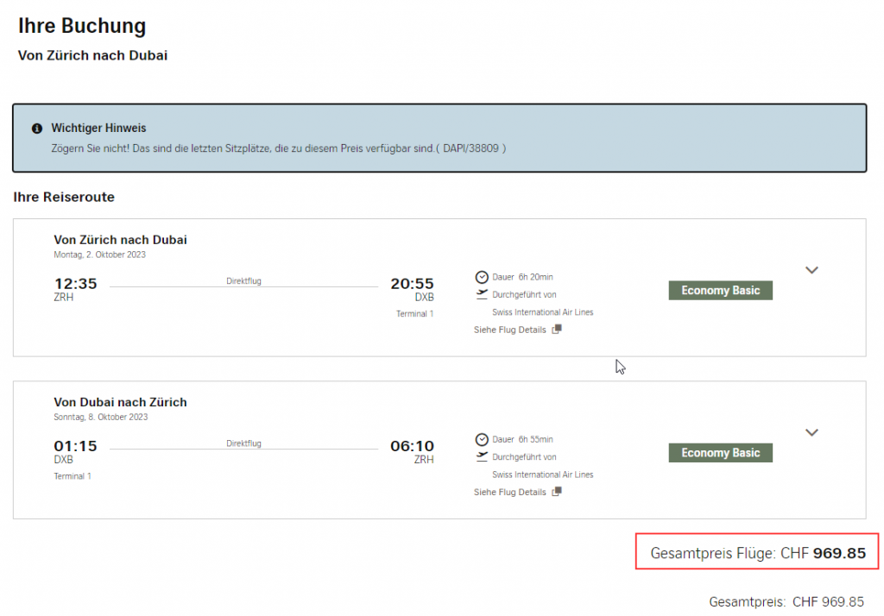The height and width of the screenshot is (616, 884).
Task: Click the 20:55 arrival time at DXB
Action: [412, 284]
